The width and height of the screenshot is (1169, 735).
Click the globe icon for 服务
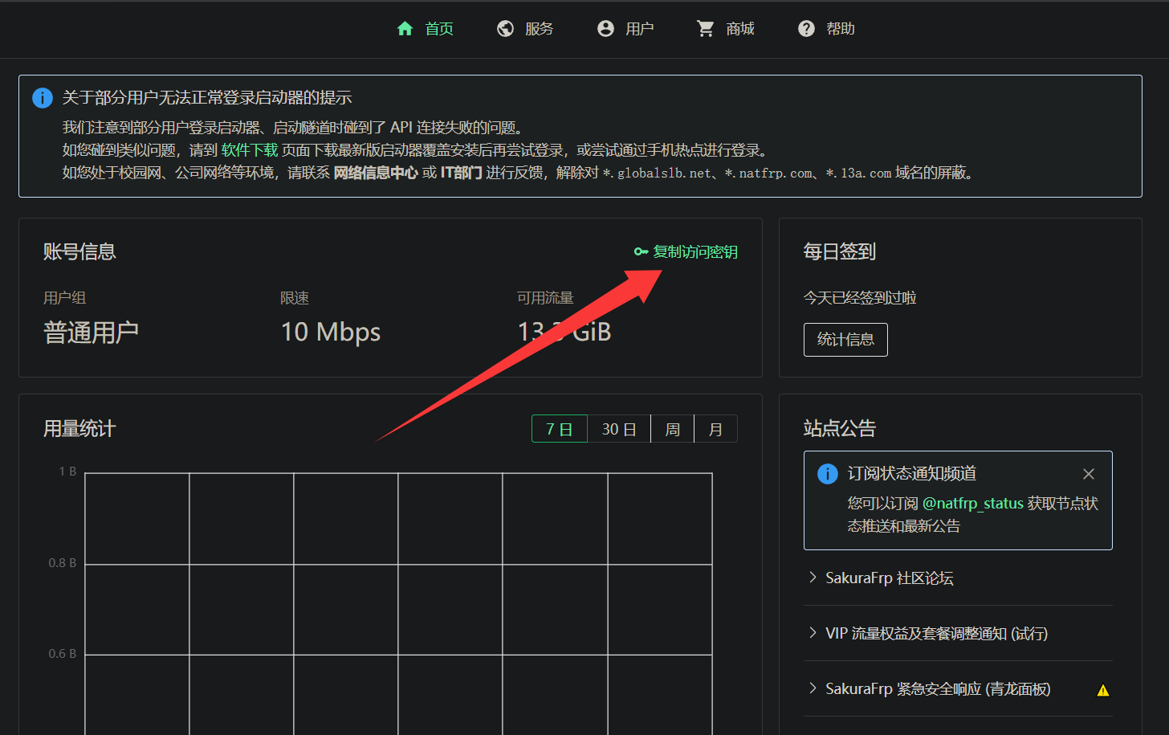click(505, 29)
